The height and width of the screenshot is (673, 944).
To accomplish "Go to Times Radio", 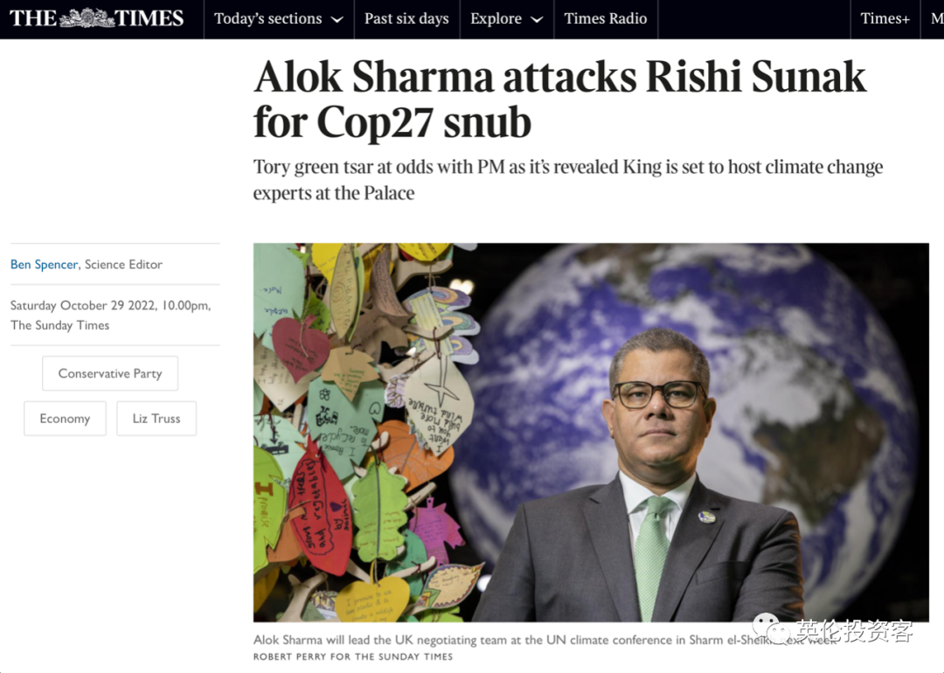I will pyautogui.click(x=605, y=18).
